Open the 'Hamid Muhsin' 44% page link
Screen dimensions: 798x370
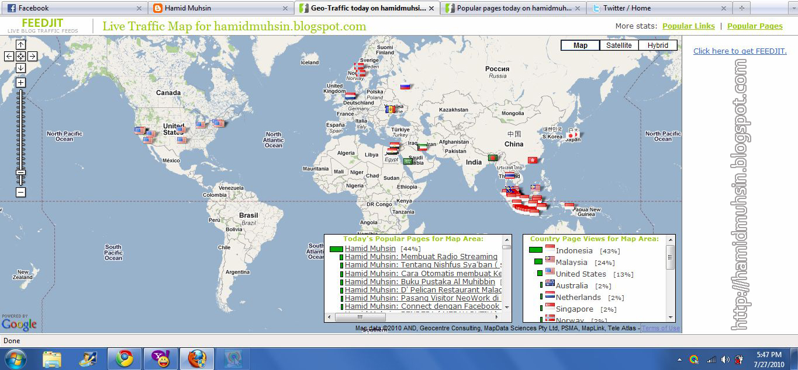pyautogui.click(x=370, y=249)
